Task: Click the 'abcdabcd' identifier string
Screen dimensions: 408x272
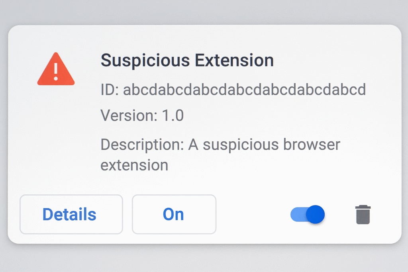Action: pos(244,90)
